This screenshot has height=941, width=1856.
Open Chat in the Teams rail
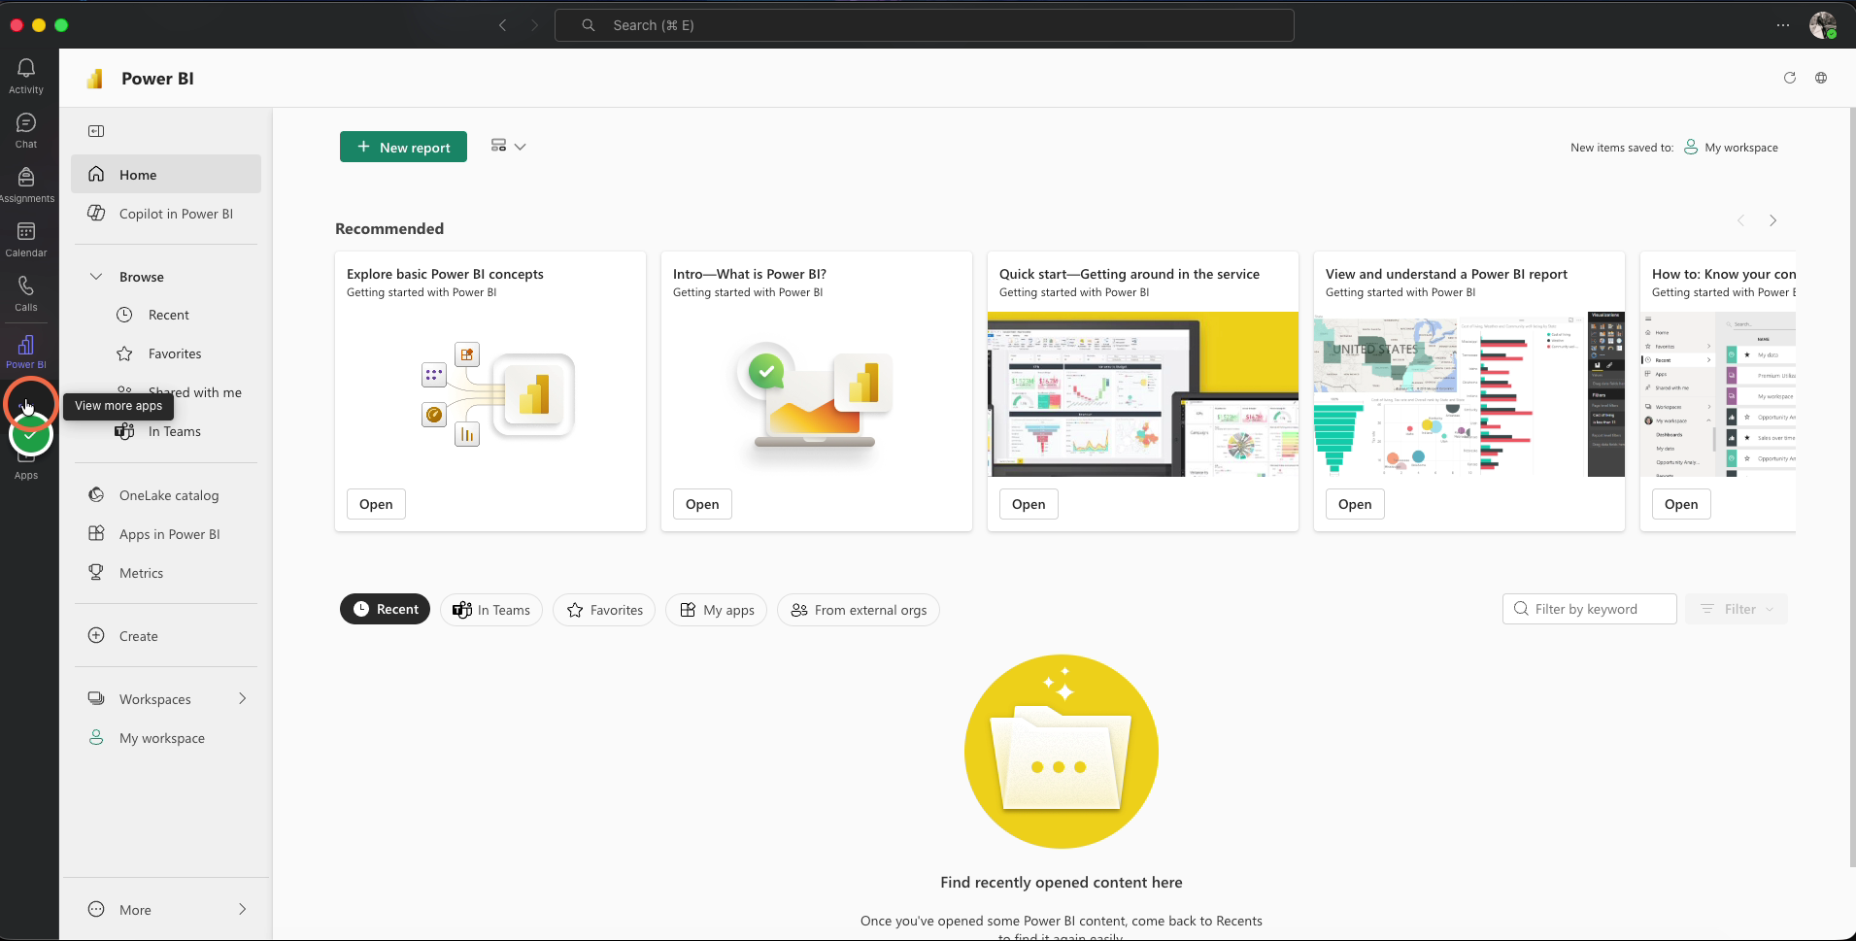click(x=26, y=130)
